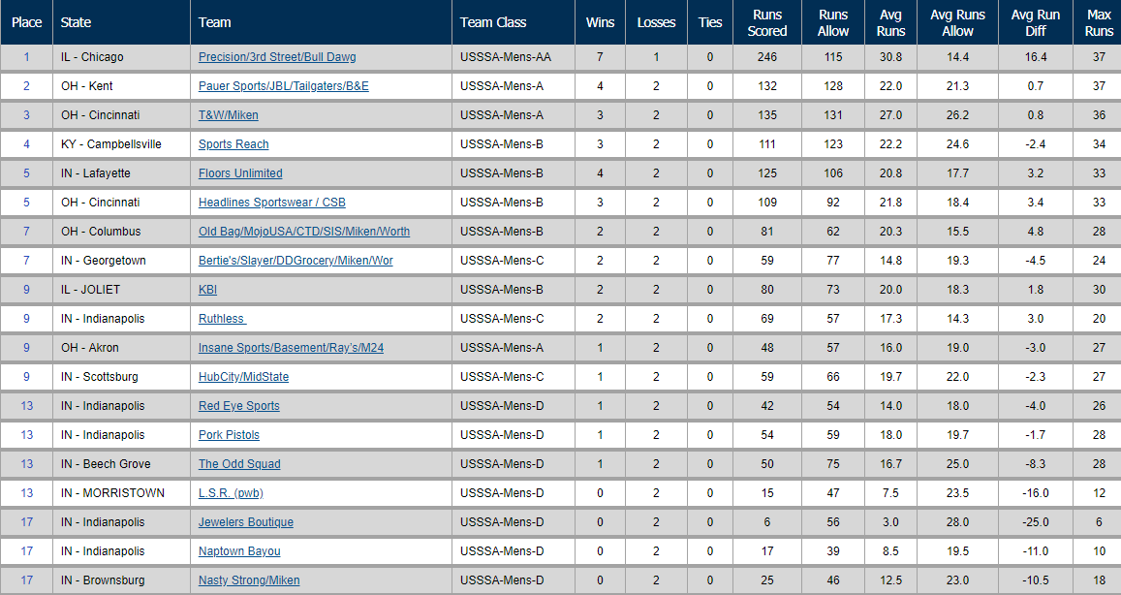
Task: Click avg runs allow value 28.0
Action: point(957,522)
